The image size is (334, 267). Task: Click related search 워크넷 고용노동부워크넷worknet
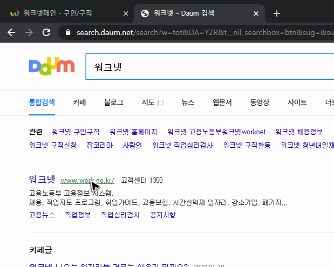coord(216,132)
